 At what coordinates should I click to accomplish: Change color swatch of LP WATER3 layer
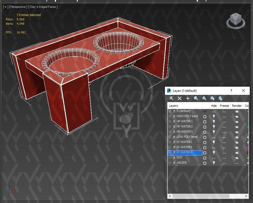(248, 153)
